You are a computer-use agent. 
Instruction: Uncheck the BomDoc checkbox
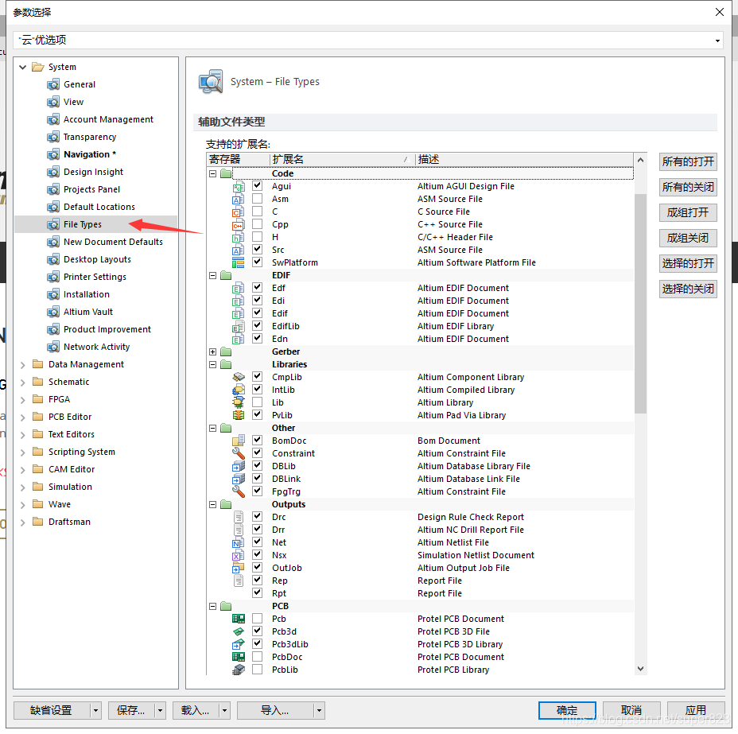coord(257,441)
